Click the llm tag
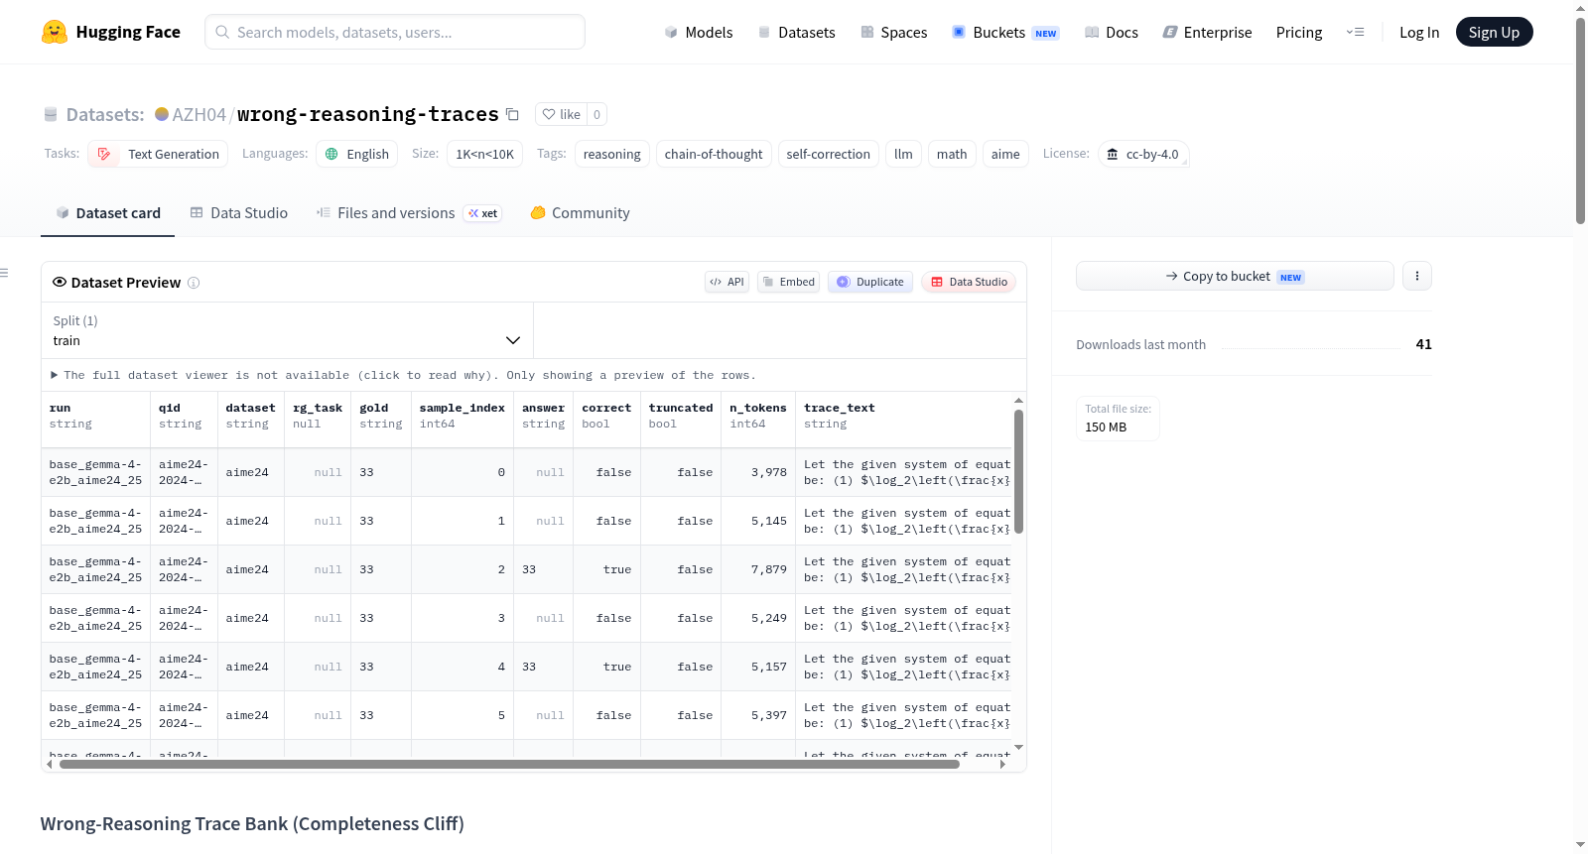 coord(903,154)
